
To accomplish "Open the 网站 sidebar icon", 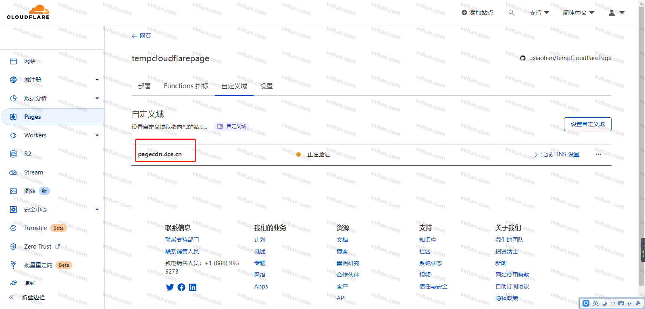I will tap(13, 61).
